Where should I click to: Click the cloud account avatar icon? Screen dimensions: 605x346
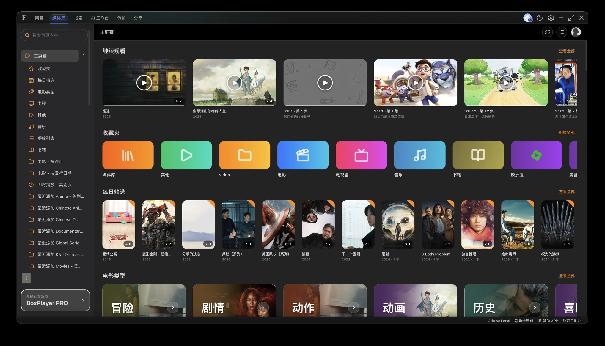528,18
